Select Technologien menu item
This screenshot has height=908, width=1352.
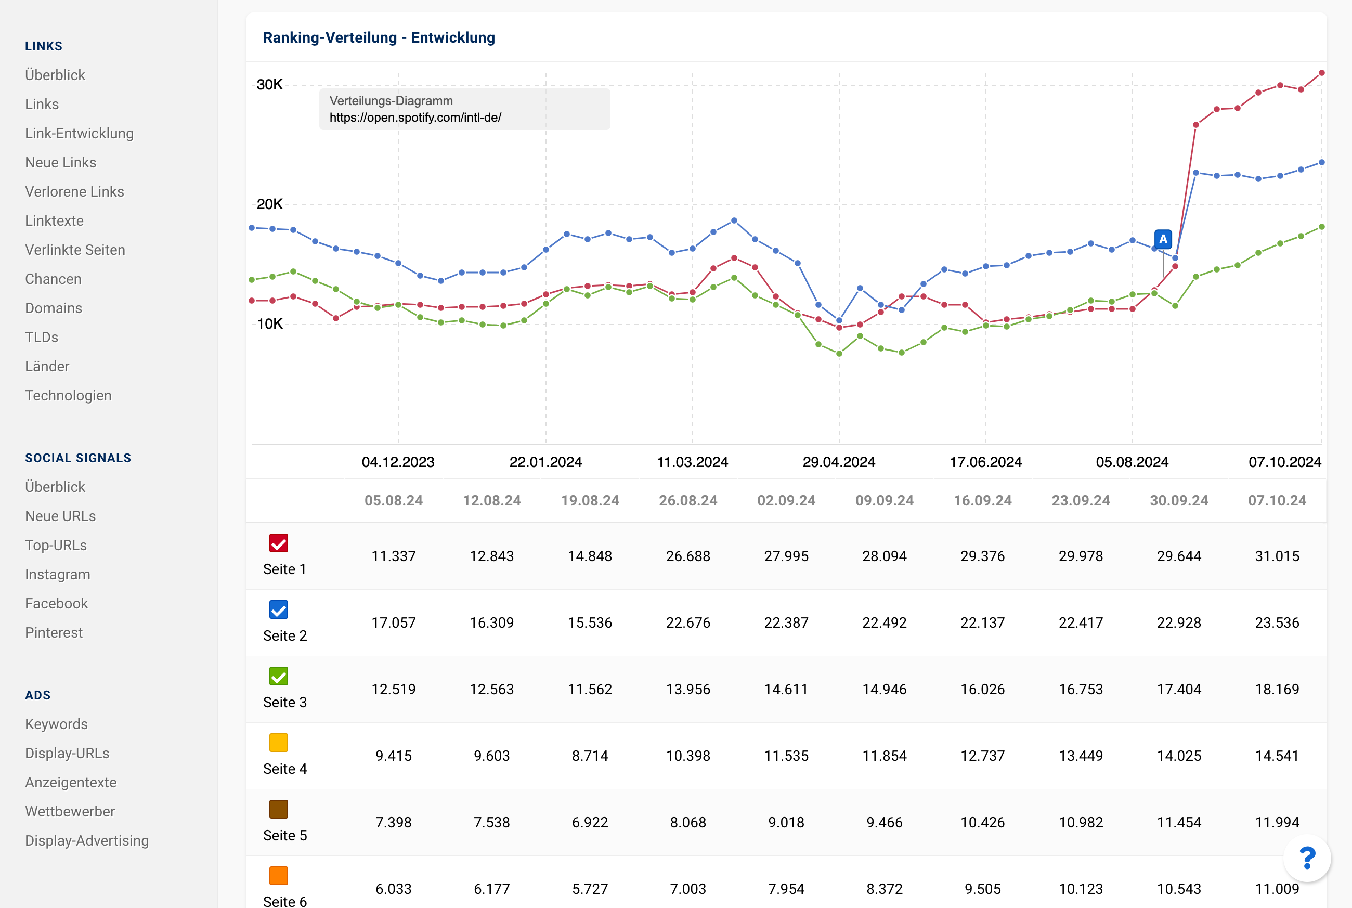coord(68,396)
